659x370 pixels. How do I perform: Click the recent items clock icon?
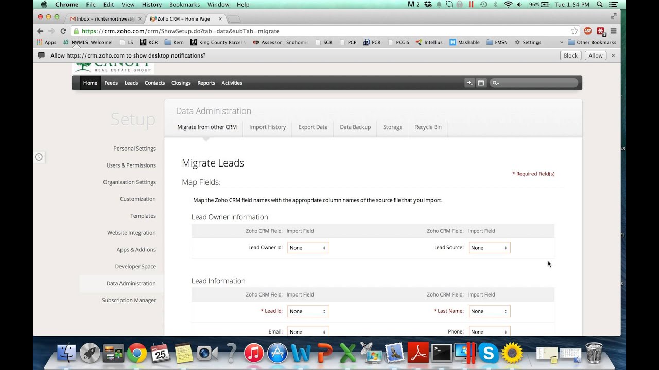click(39, 157)
